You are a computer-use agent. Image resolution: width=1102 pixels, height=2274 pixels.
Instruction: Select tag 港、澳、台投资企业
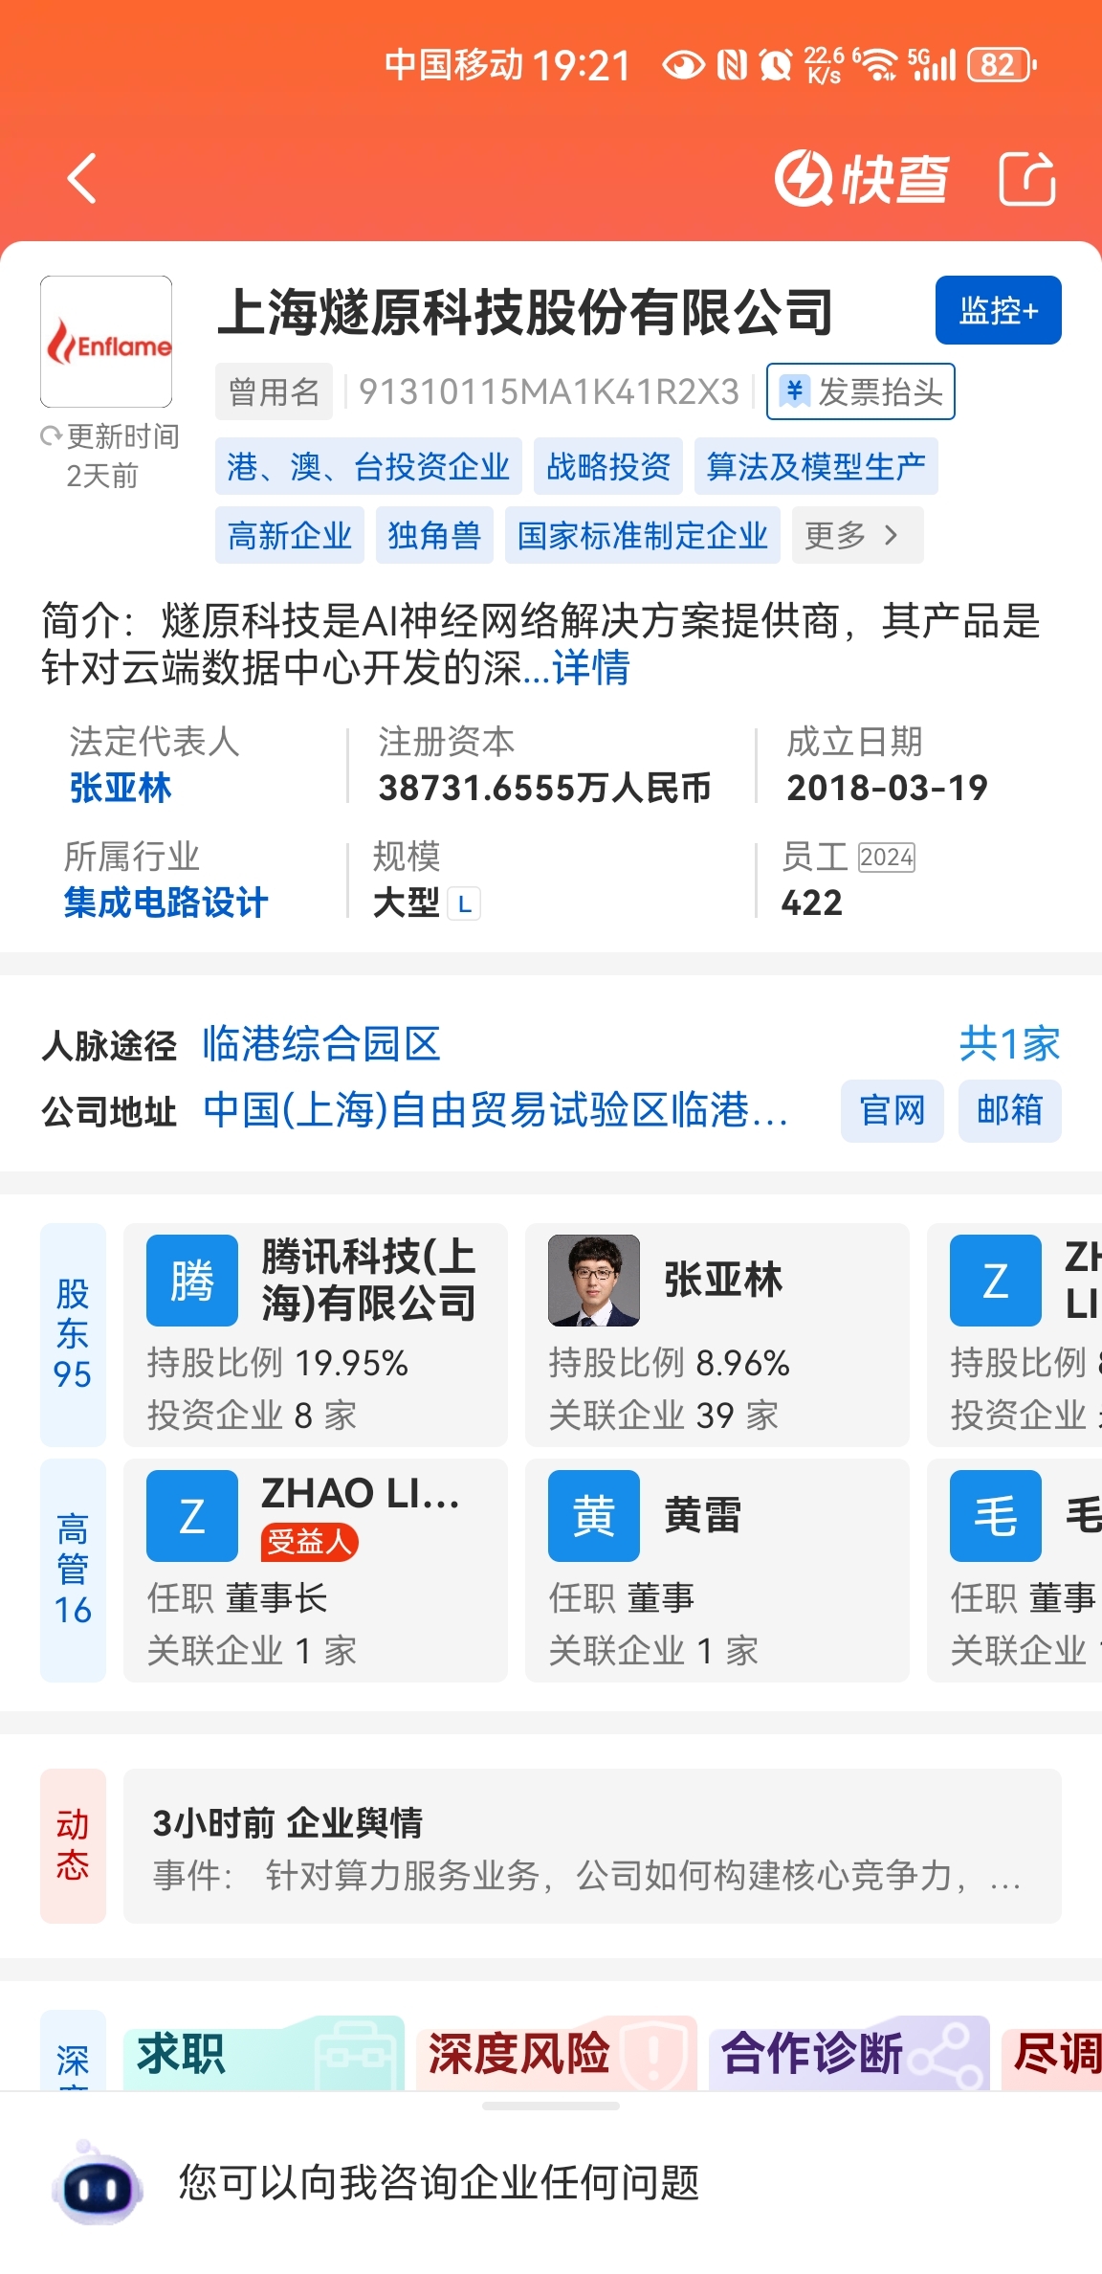pos(368,466)
